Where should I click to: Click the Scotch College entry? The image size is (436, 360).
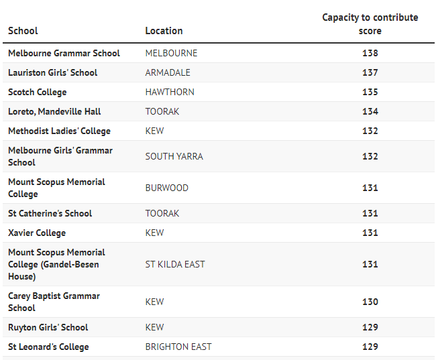[x=38, y=92]
